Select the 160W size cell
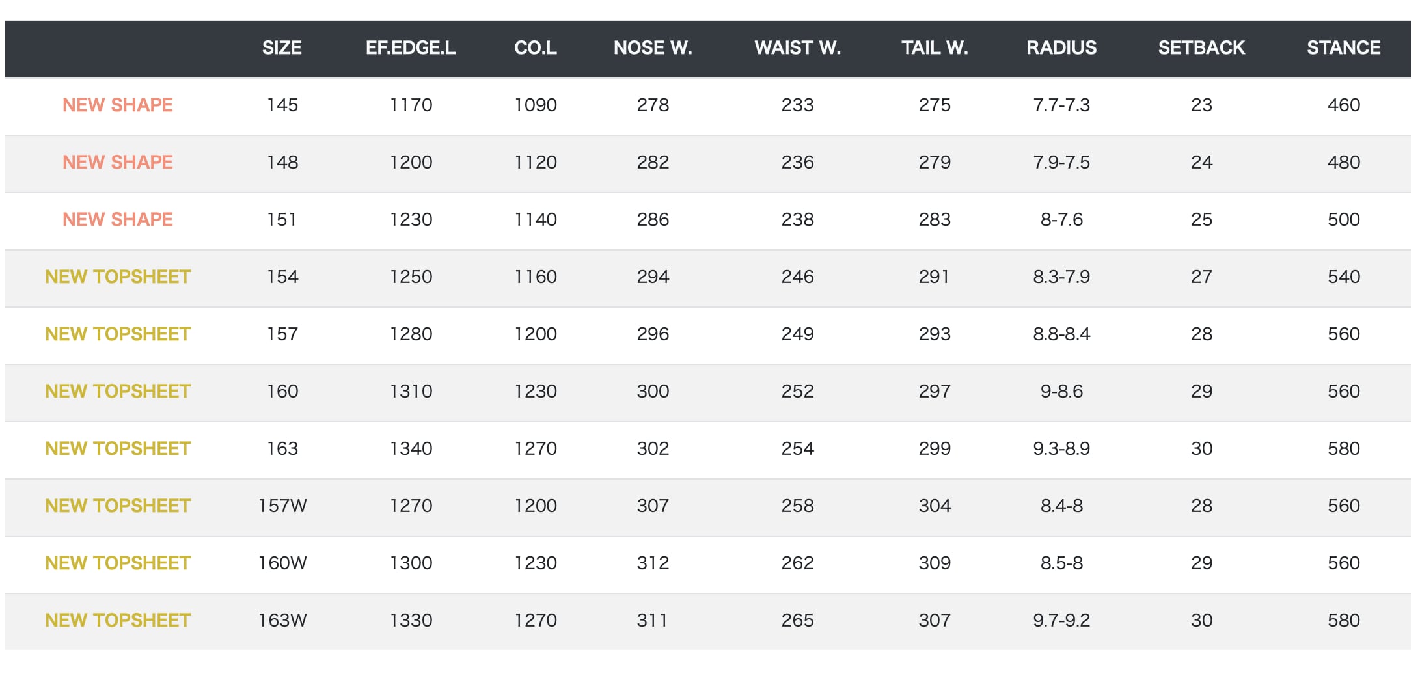The image size is (1420, 678). (282, 563)
